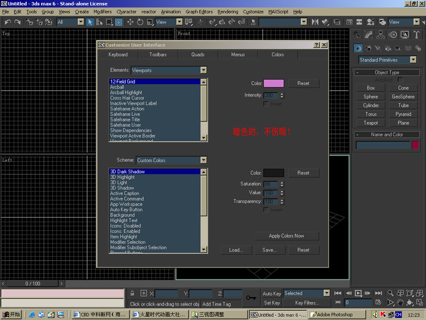
Task: Select the Geometry category sphere icon
Action: click(x=358, y=49)
